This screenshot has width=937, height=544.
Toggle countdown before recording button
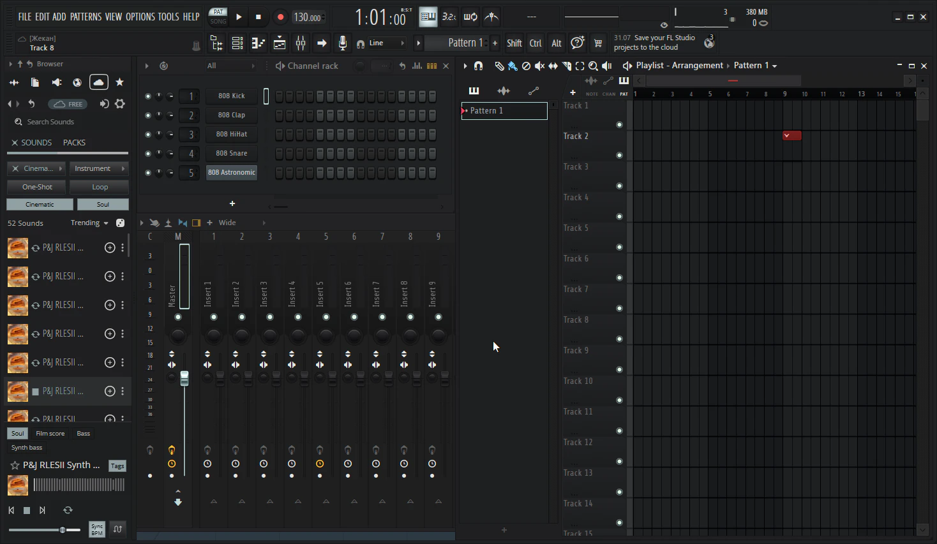[449, 17]
